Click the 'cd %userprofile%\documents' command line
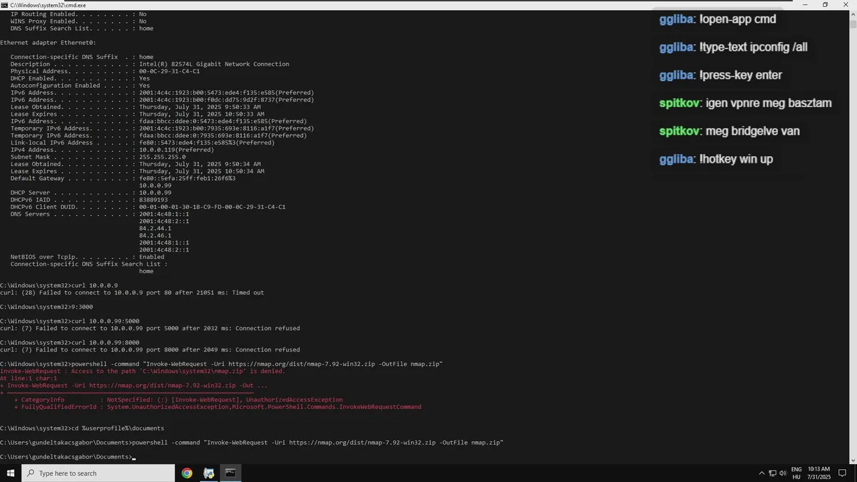 [82, 428]
